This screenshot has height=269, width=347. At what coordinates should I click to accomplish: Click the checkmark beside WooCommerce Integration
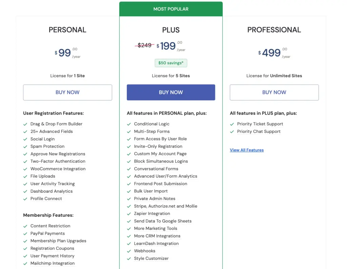tap(25, 169)
